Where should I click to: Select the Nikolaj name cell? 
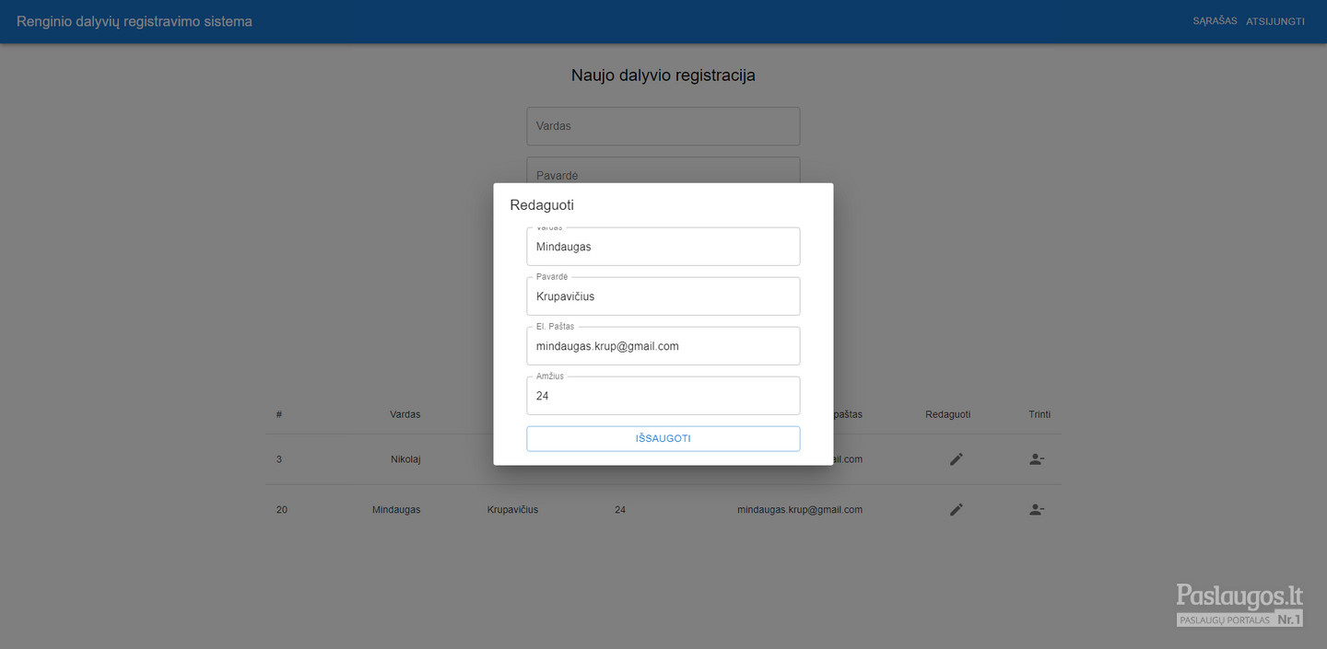406,459
